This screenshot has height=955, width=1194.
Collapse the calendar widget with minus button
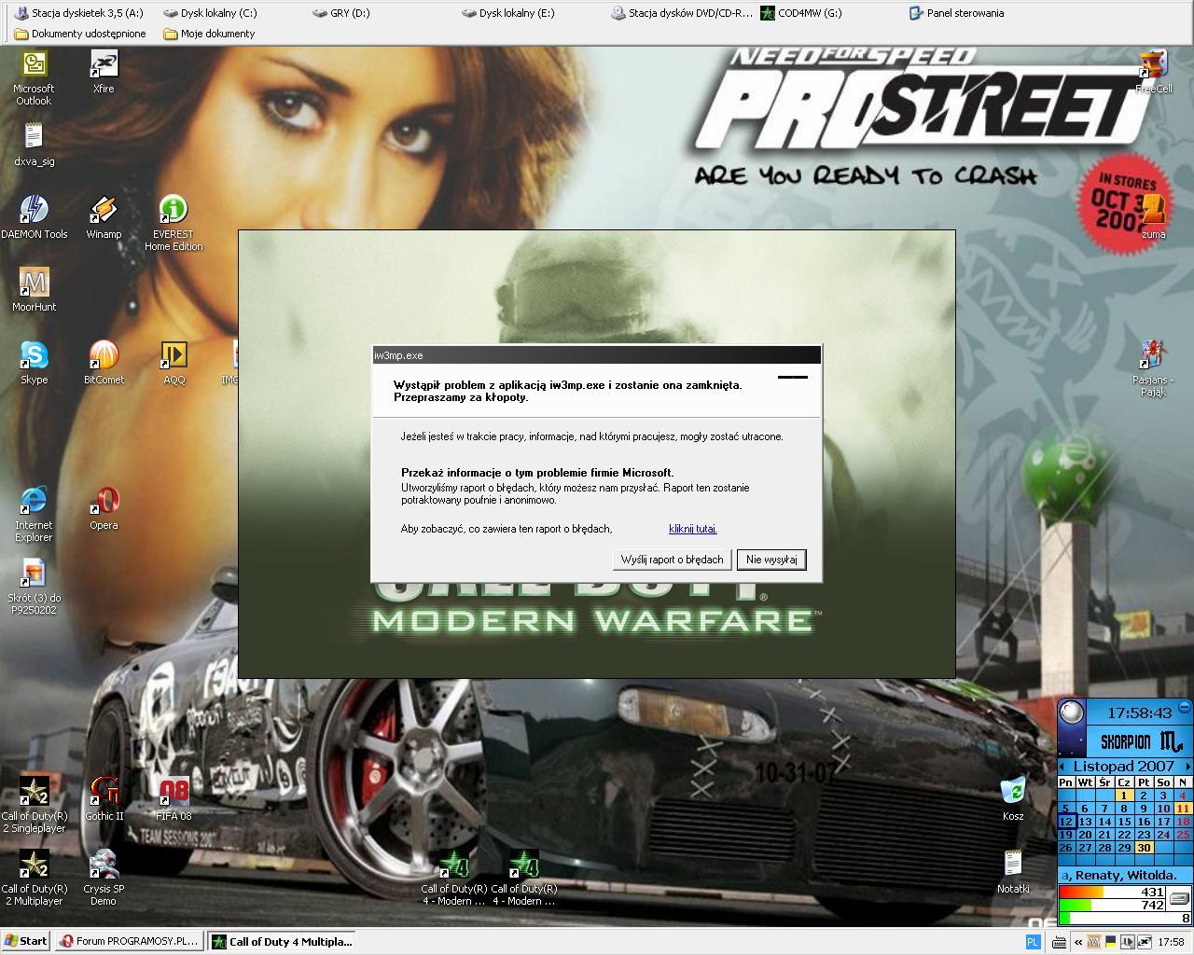[1185, 707]
